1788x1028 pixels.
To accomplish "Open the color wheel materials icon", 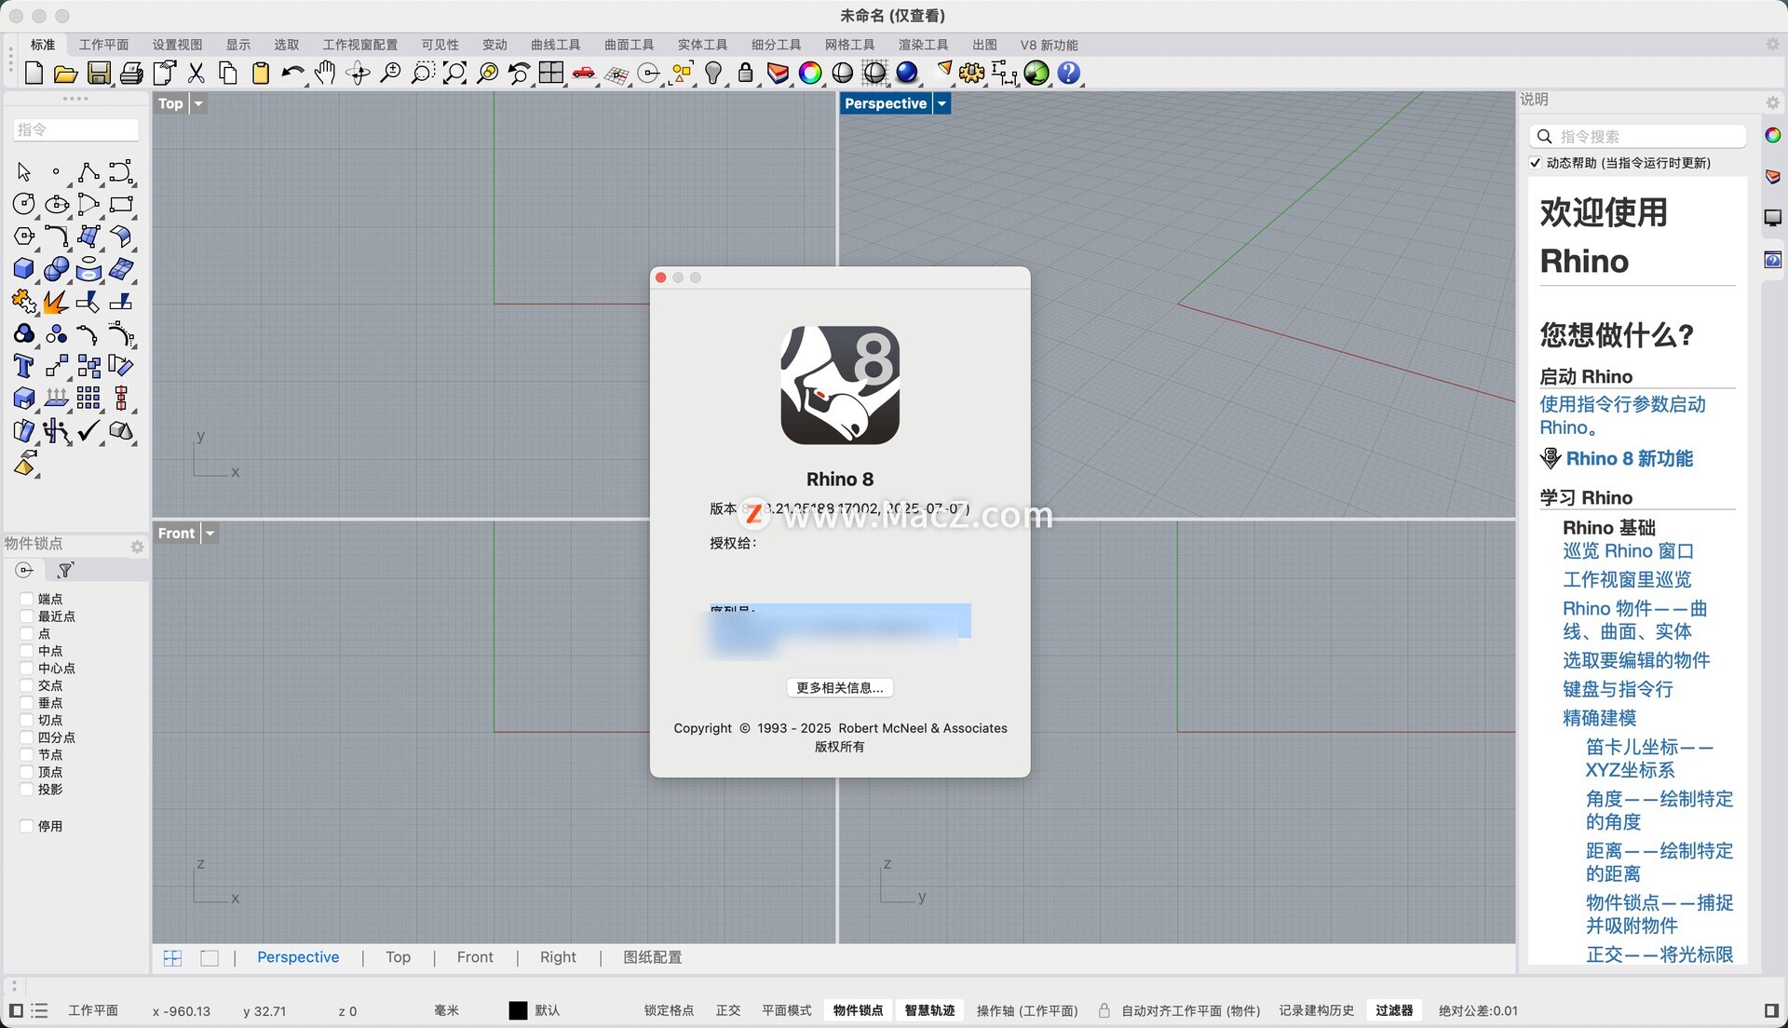I will [810, 73].
